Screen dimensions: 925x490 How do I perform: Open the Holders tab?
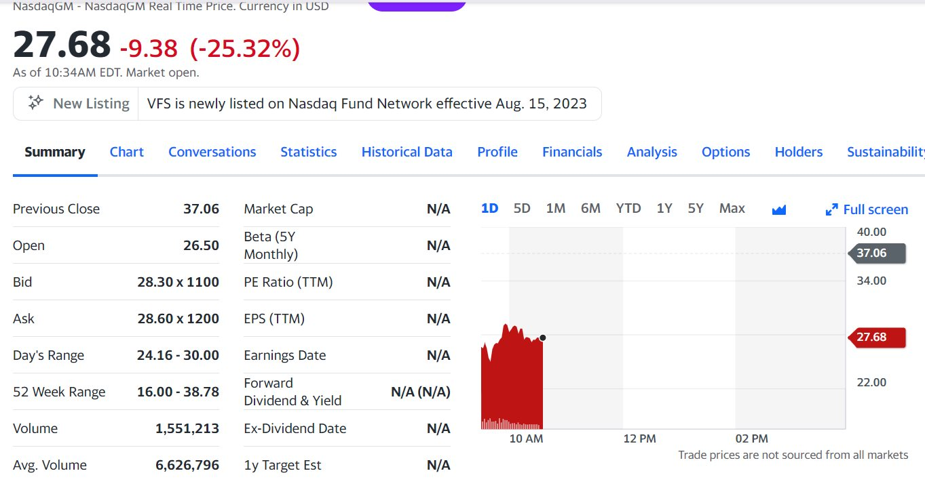(x=798, y=152)
